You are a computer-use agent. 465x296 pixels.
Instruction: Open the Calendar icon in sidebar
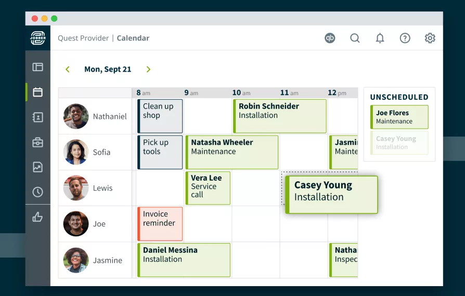37,92
